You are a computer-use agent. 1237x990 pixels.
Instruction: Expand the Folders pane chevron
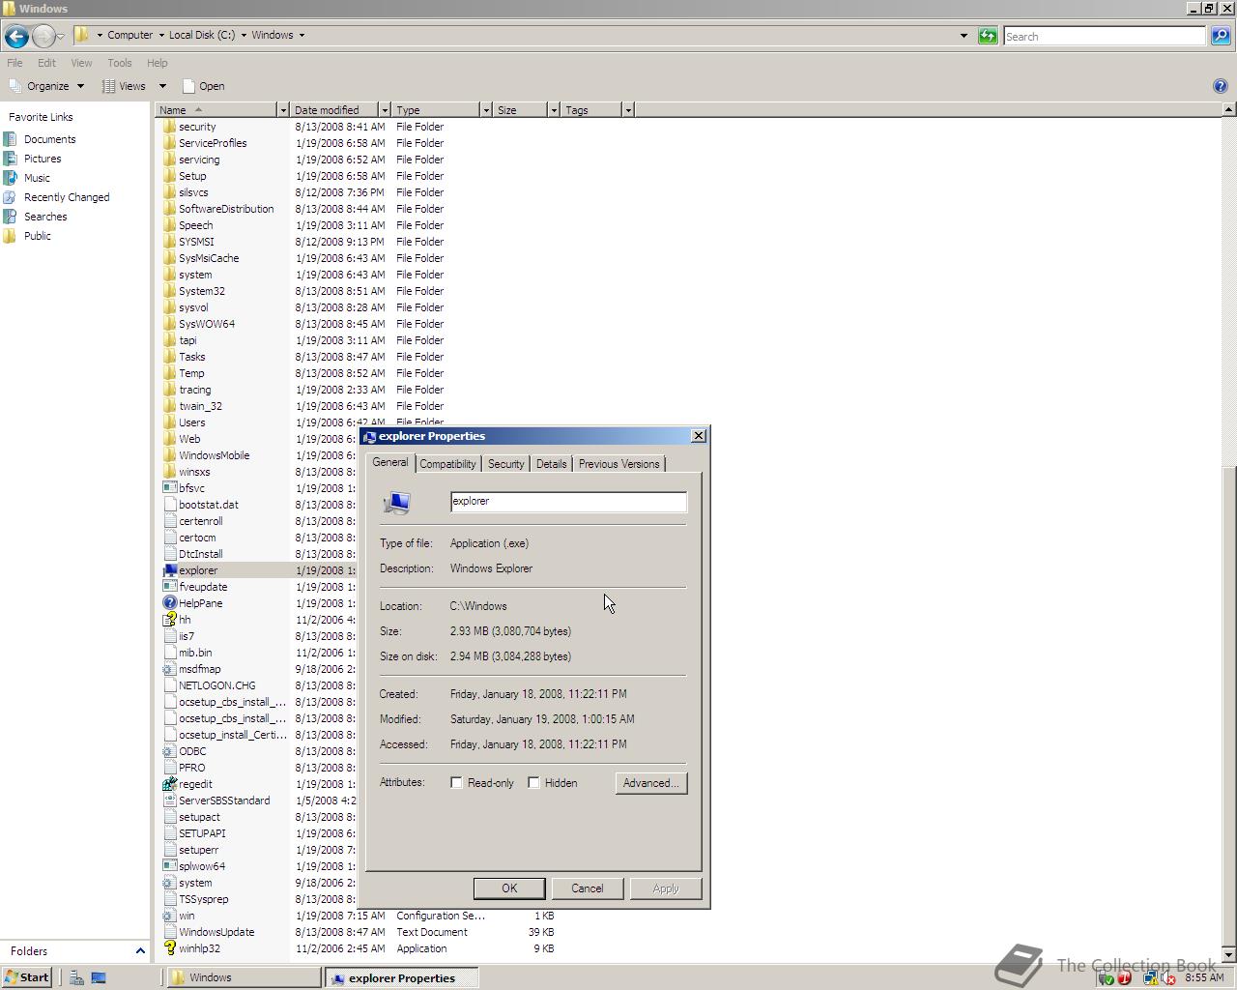(139, 951)
